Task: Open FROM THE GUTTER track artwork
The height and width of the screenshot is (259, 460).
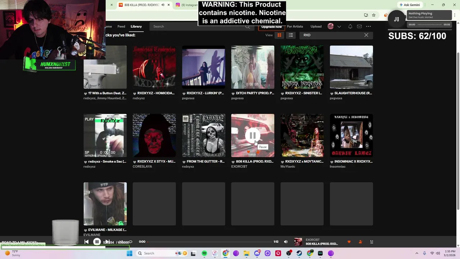Action: (x=203, y=136)
